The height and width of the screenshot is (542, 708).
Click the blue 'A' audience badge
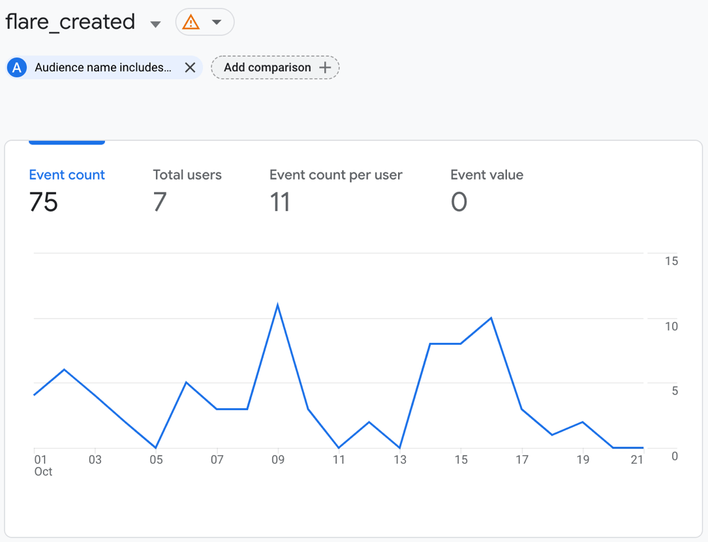pos(17,67)
